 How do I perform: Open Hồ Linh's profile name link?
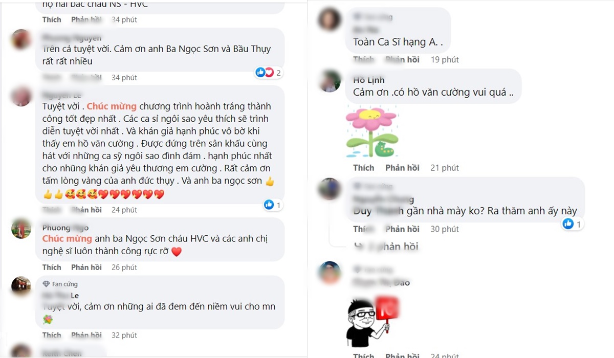369,80
